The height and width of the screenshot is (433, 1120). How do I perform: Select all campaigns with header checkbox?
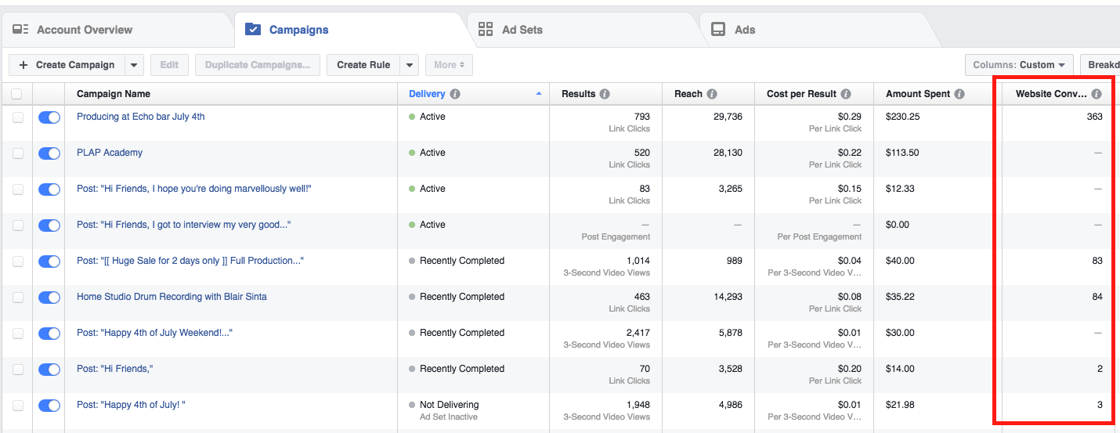point(16,94)
